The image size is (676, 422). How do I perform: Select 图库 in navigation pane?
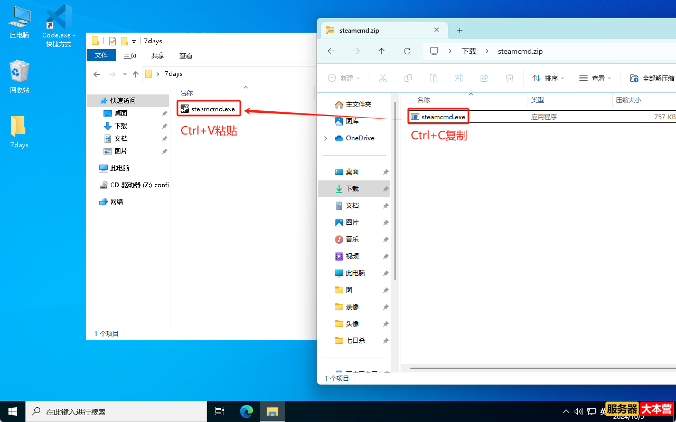point(348,121)
